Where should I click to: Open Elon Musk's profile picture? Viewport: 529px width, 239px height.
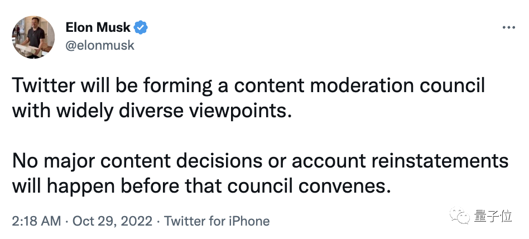[x=33, y=37]
